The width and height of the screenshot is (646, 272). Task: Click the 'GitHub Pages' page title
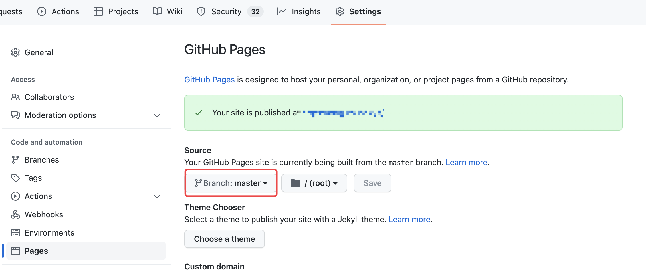tap(225, 50)
